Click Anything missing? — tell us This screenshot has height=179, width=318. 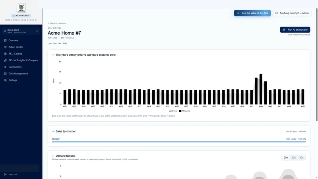pyautogui.click(x=292, y=13)
